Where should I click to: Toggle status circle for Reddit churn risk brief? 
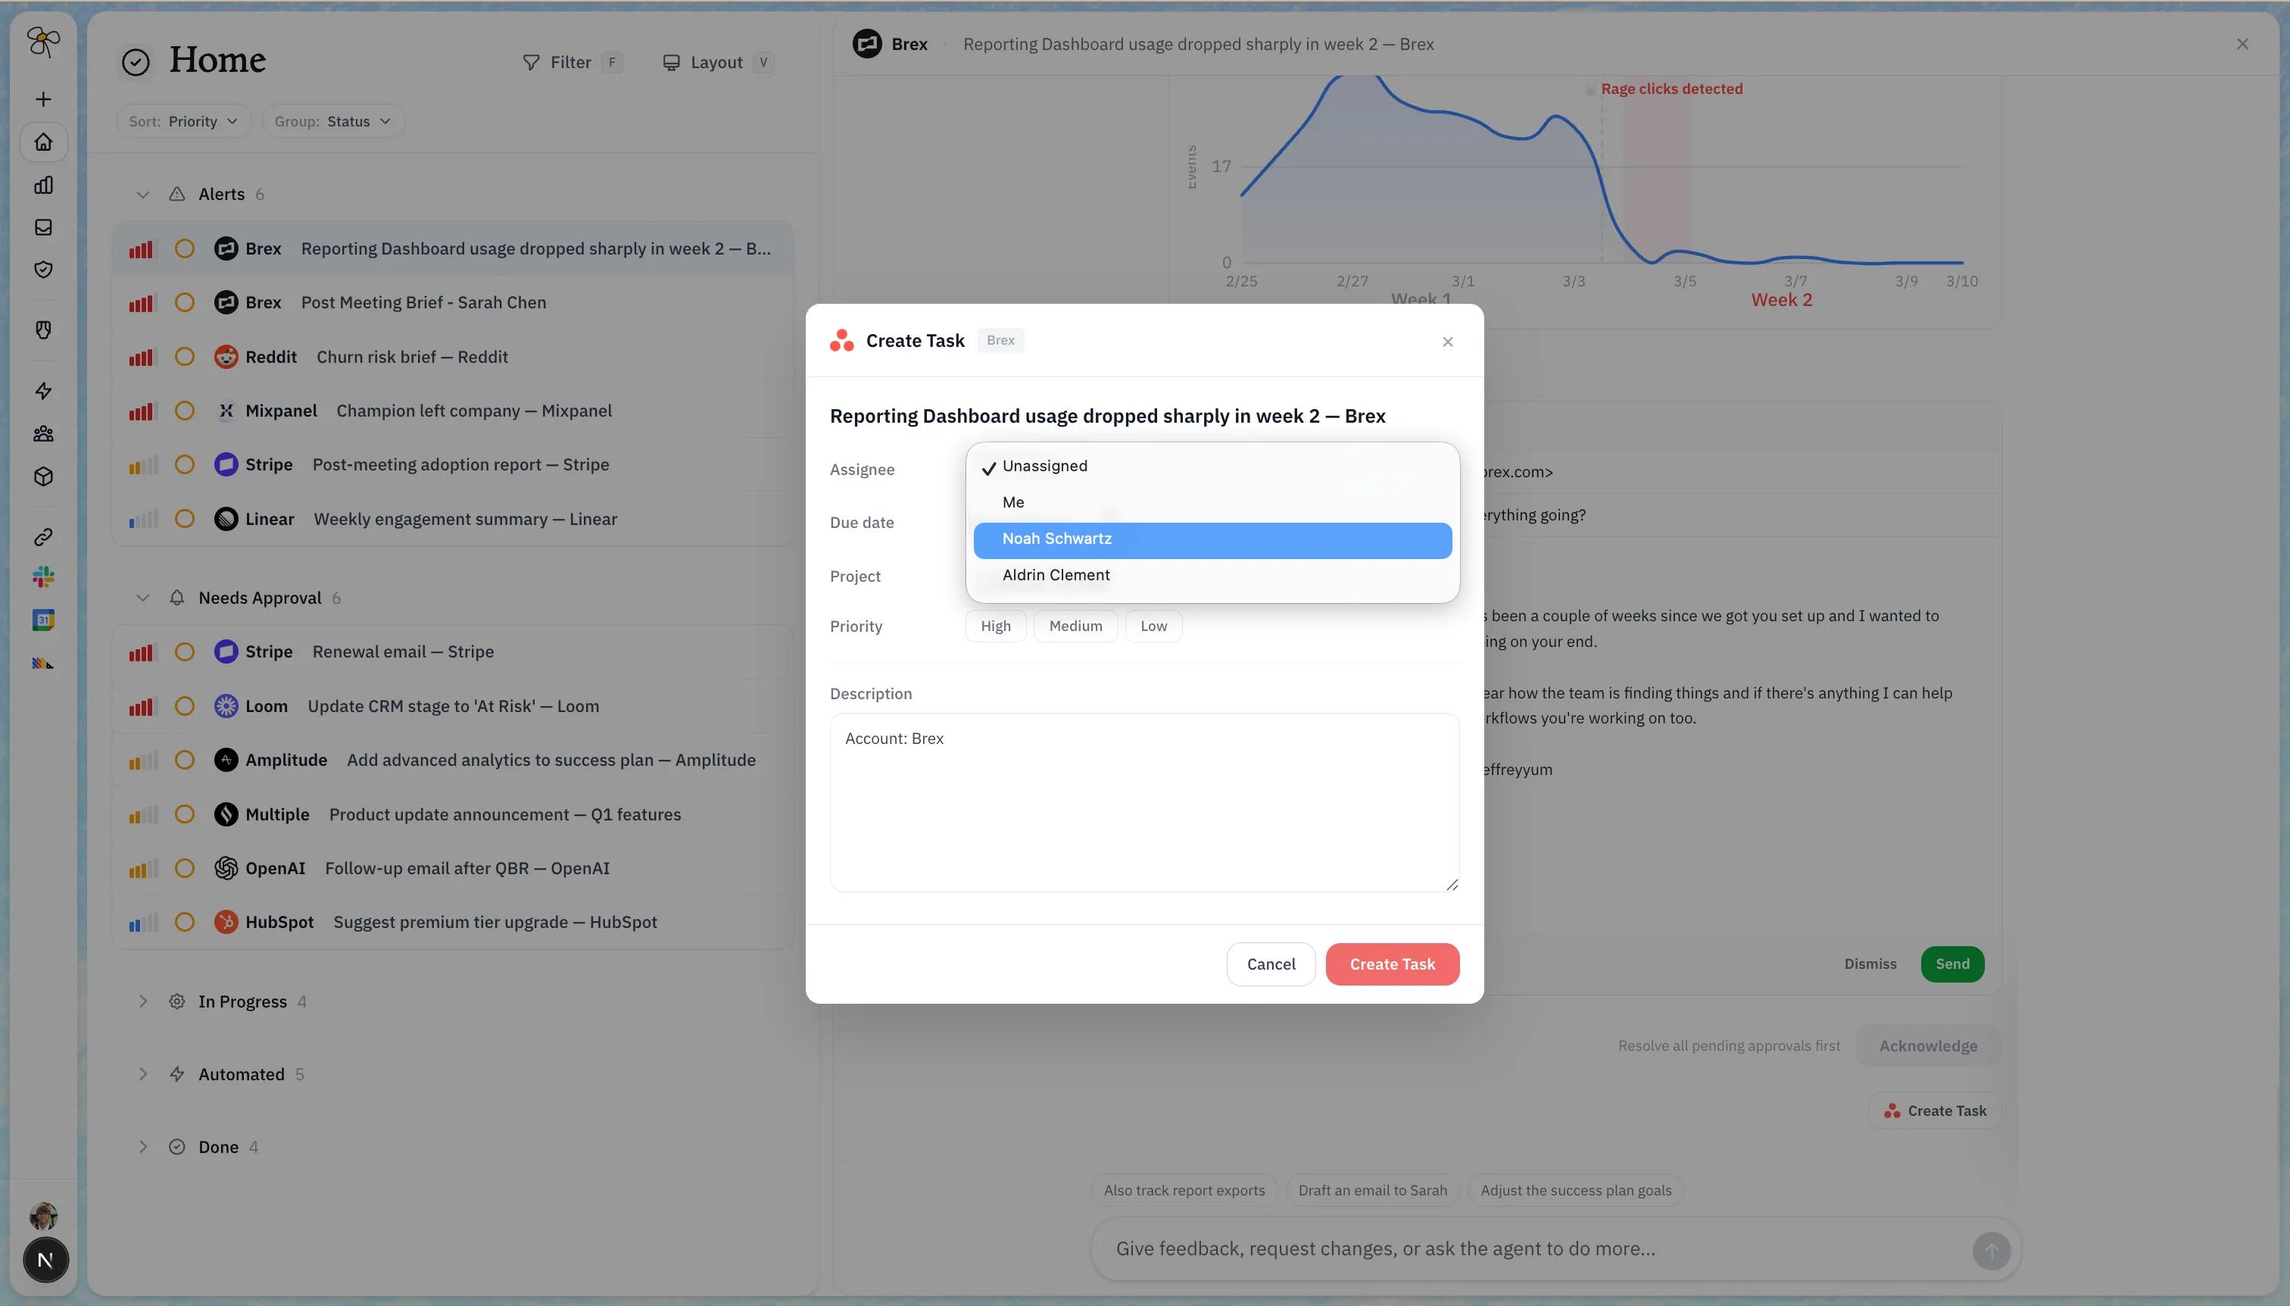click(x=185, y=357)
